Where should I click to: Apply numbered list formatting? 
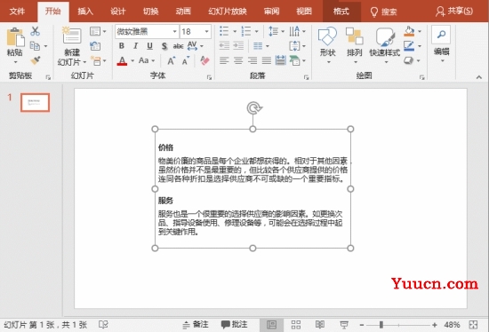click(x=246, y=31)
